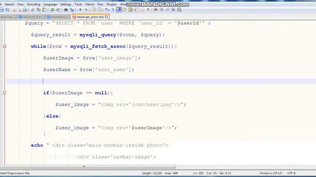Viewport: 316px width, 177px height.
Task: Open Folder as Workspace icon
Action: point(142,10)
